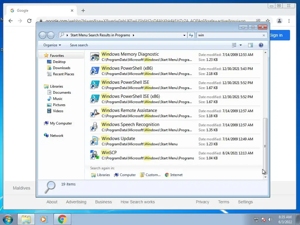Search again in Custom location
The width and height of the screenshot is (300, 225).
[x=150, y=175]
